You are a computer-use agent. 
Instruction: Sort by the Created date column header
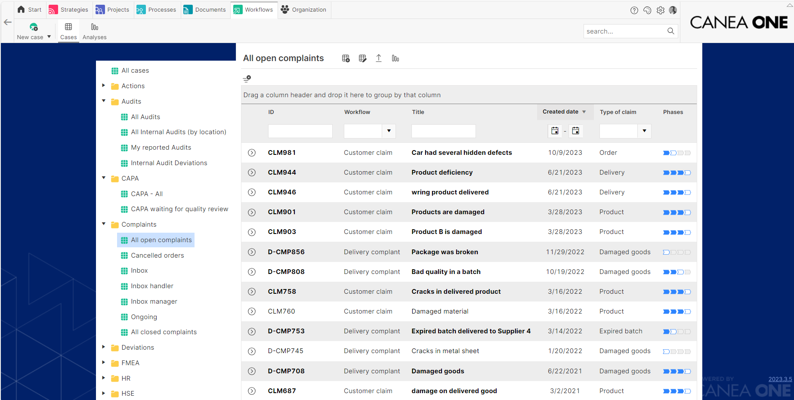(x=560, y=112)
